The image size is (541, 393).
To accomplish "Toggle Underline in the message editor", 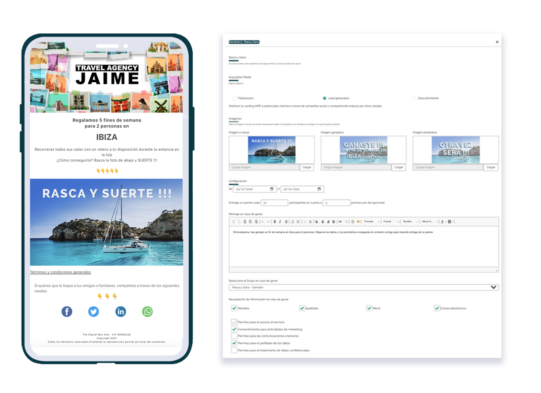I will 286,221.
